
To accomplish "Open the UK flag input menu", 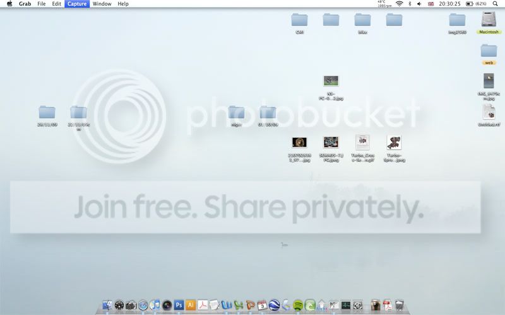I will point(431,4).
